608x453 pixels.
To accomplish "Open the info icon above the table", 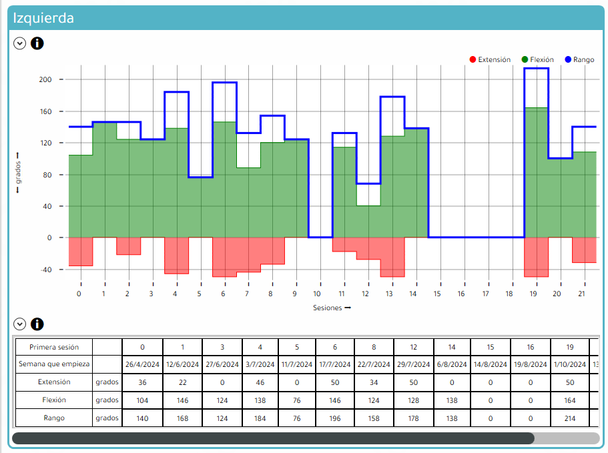I will (37, 324).
